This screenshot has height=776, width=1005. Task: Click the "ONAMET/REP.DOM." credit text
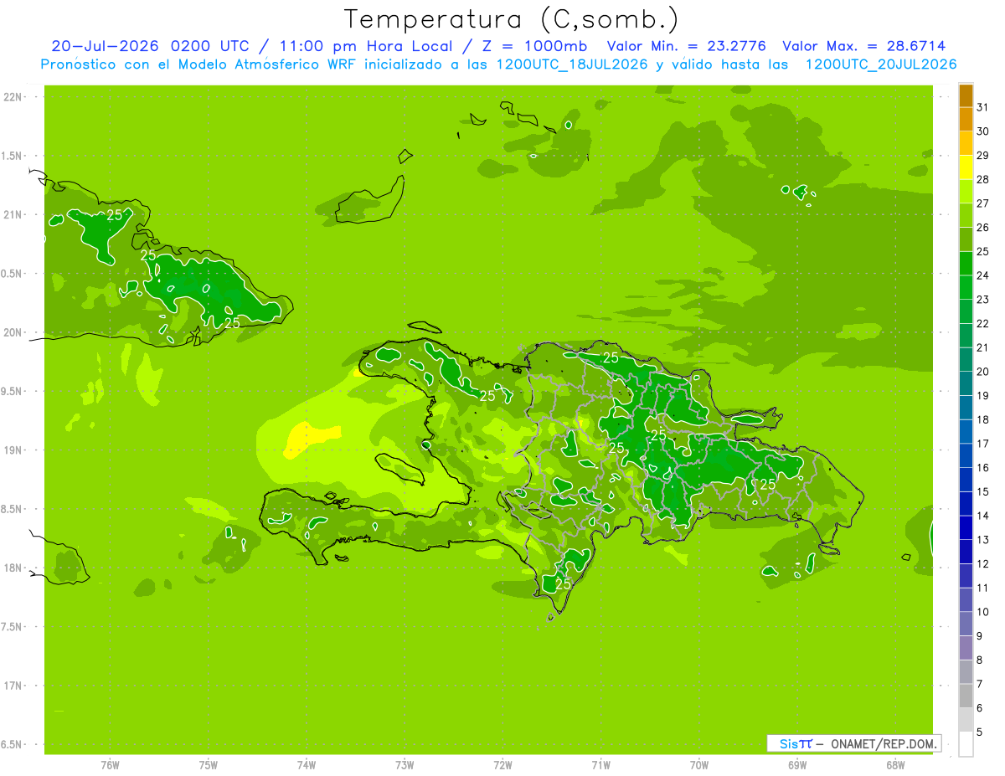click(x=884, y=743)
